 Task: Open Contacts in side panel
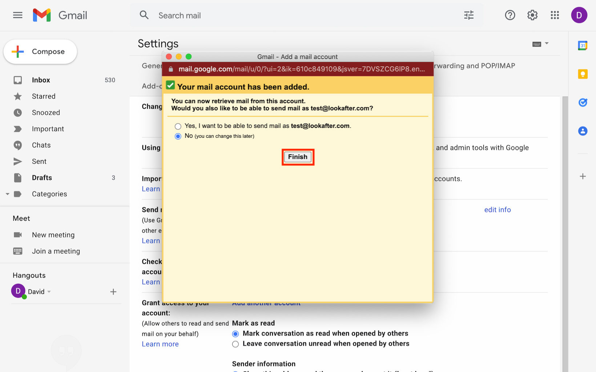583,131
